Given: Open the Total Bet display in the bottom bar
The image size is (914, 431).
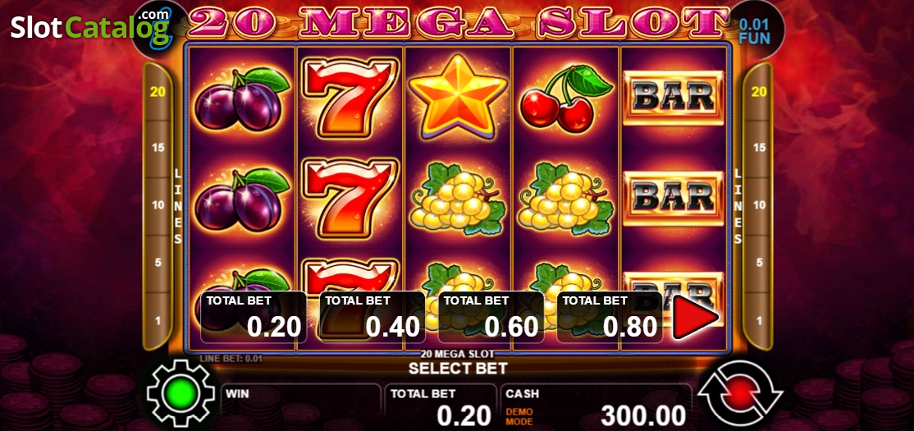Looking at the screenshot, I should [441, 406].
